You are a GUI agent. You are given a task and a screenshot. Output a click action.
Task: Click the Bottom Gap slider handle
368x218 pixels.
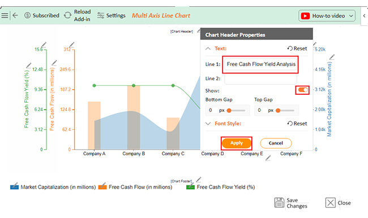click(x=229, y=111)
